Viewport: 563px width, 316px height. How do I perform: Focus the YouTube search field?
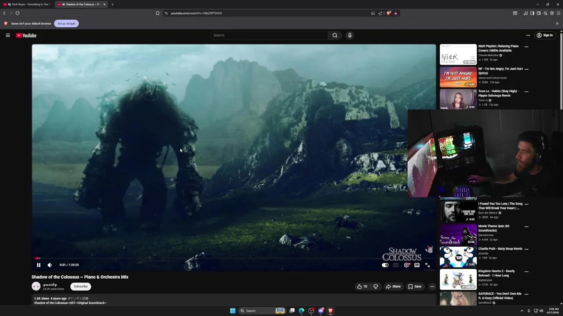(x=269, y=35)
